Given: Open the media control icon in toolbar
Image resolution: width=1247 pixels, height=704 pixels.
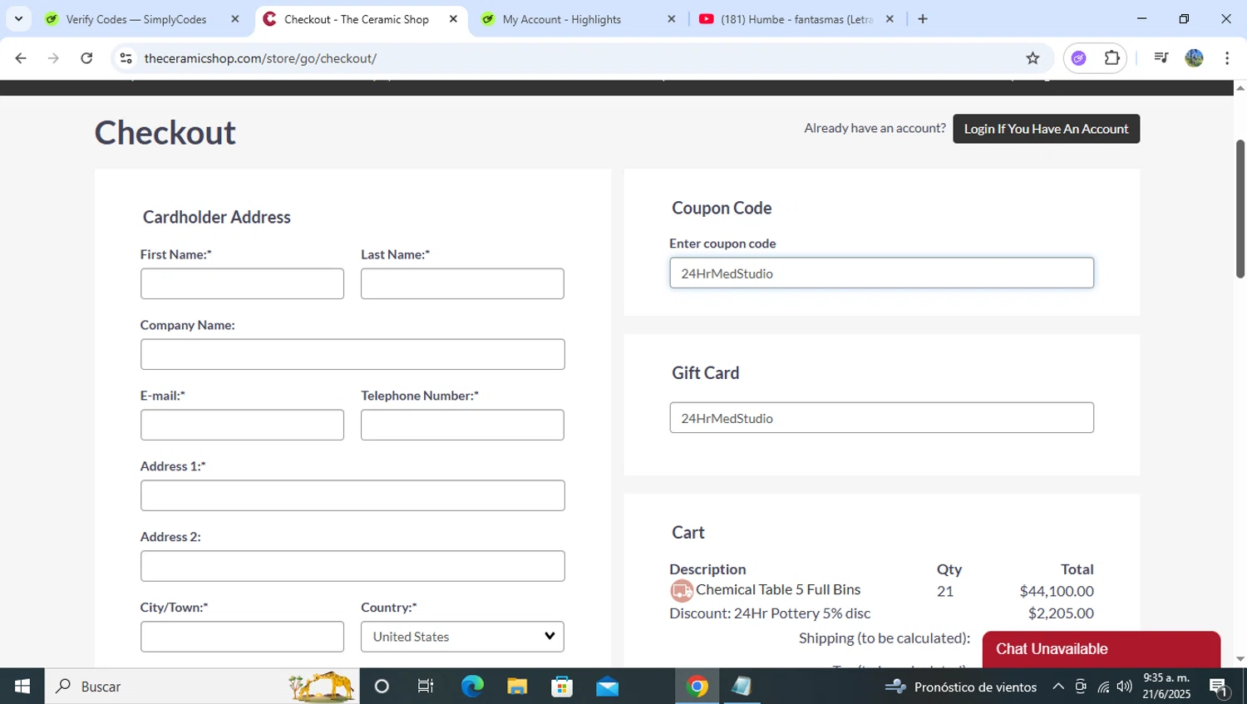Looking at the screenshot, I should point(1161,58).
